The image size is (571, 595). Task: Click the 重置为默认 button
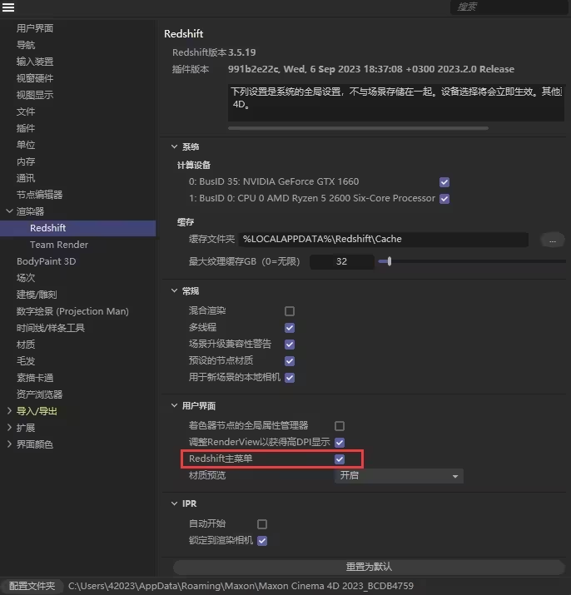pos(369,567)
